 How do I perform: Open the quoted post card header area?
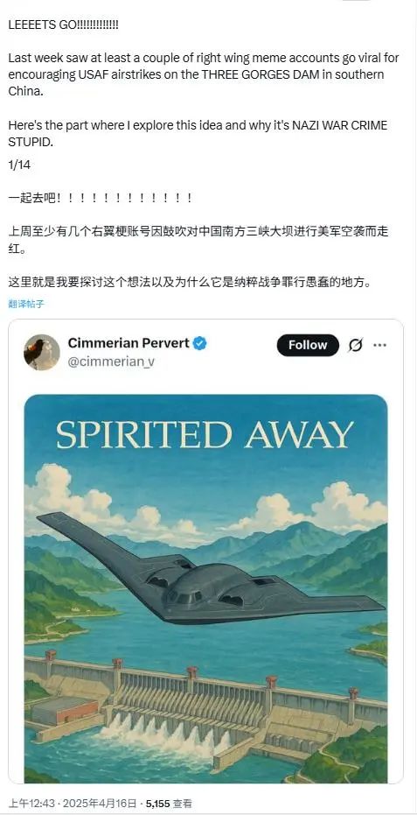point(205,352)
